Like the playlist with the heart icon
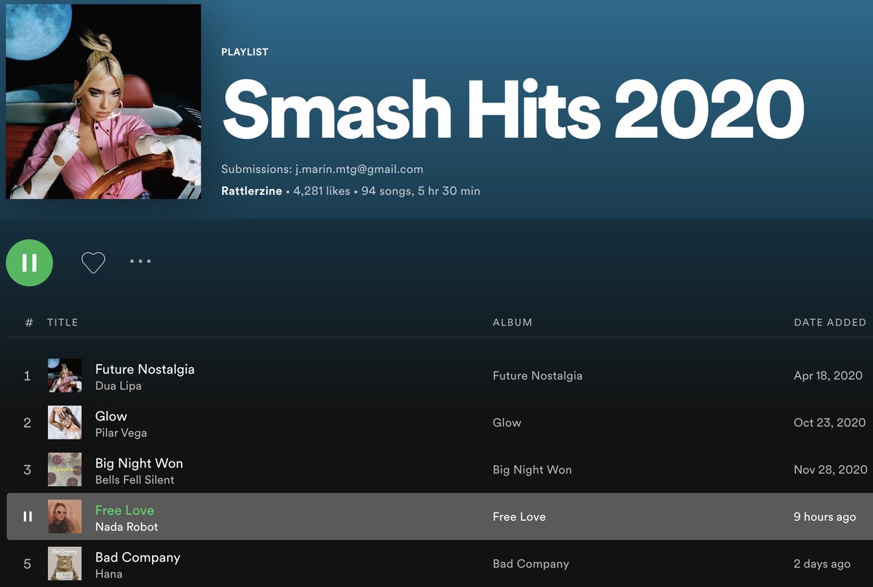Screen dimensions: 873x587 pos(93,262)
